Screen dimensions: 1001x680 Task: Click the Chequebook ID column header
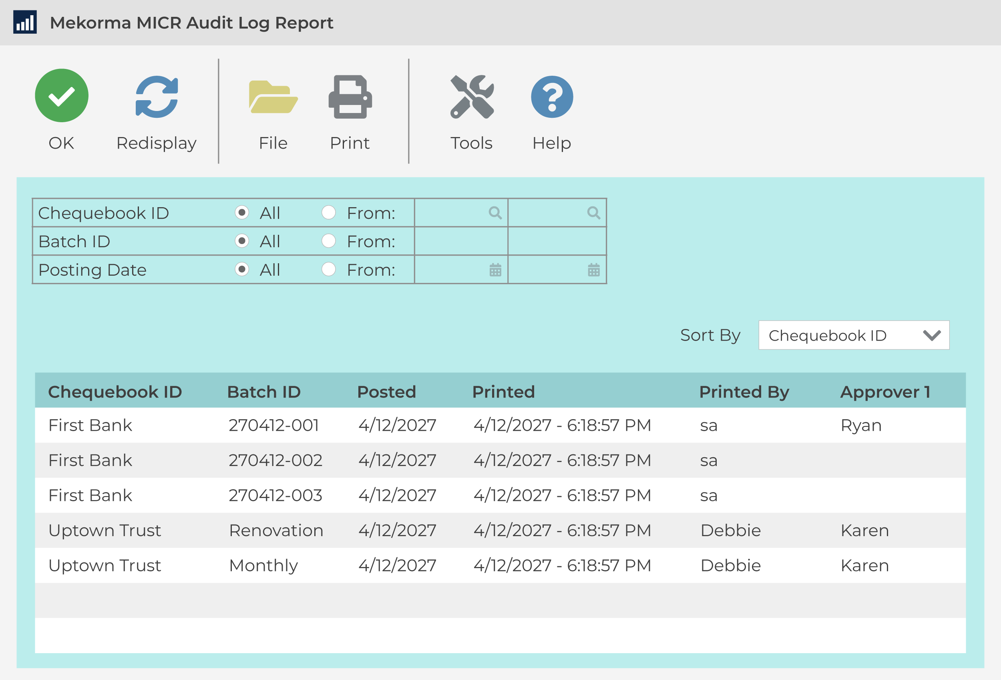(x=115, y=392)
